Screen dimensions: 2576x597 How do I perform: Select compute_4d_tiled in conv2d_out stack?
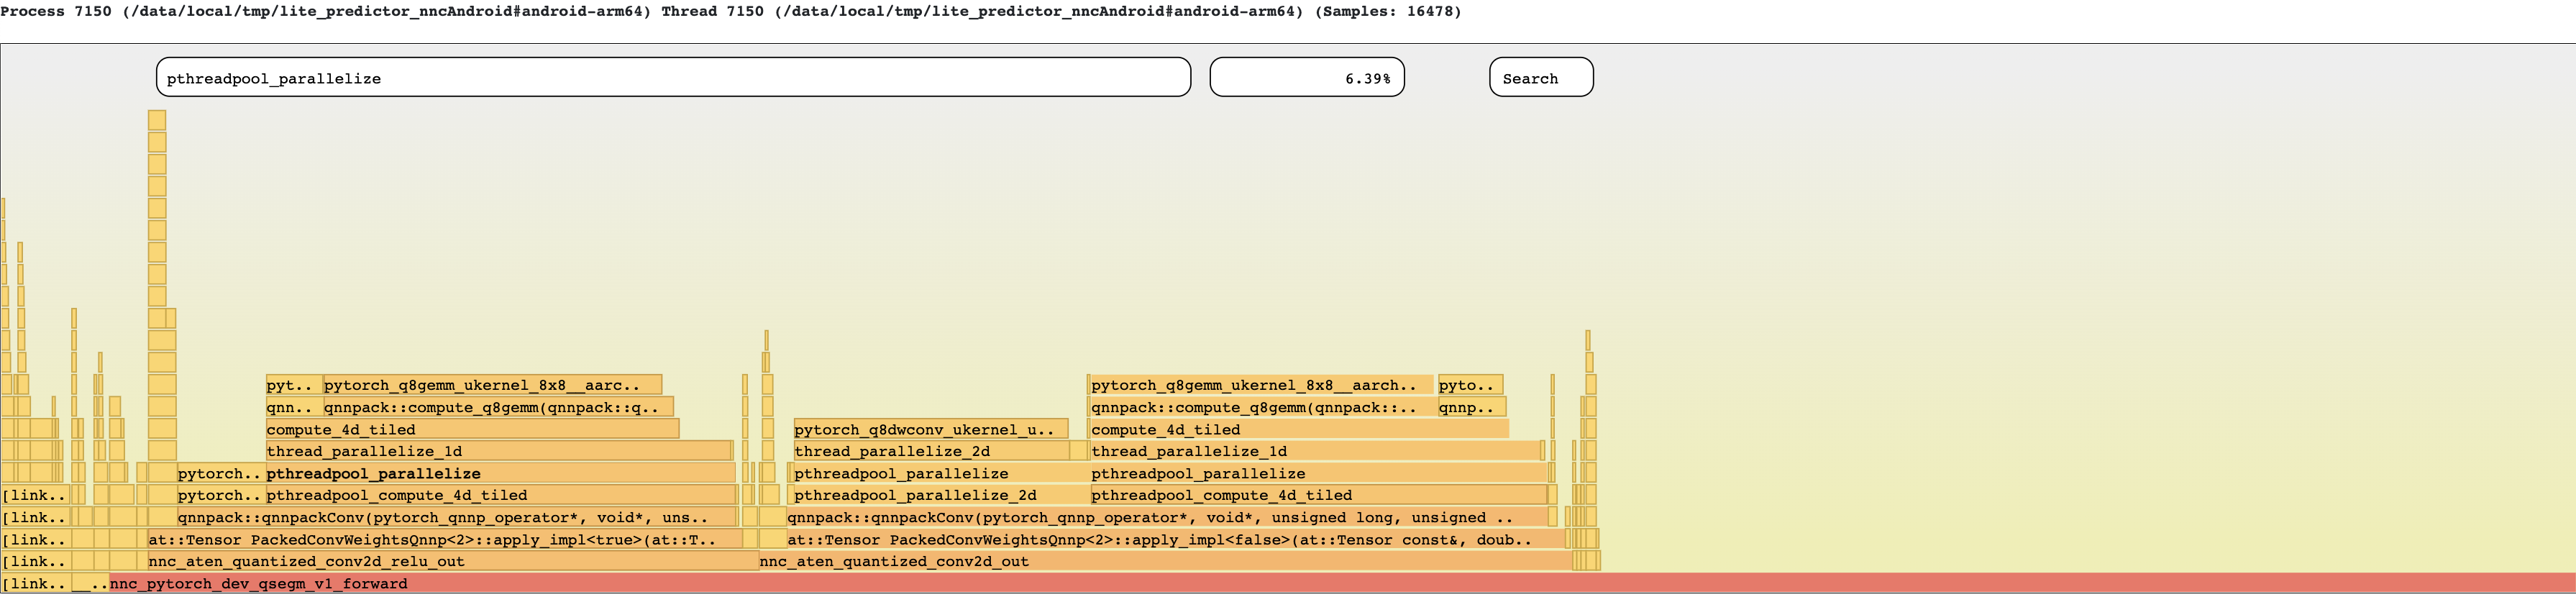pos(1299,430)
